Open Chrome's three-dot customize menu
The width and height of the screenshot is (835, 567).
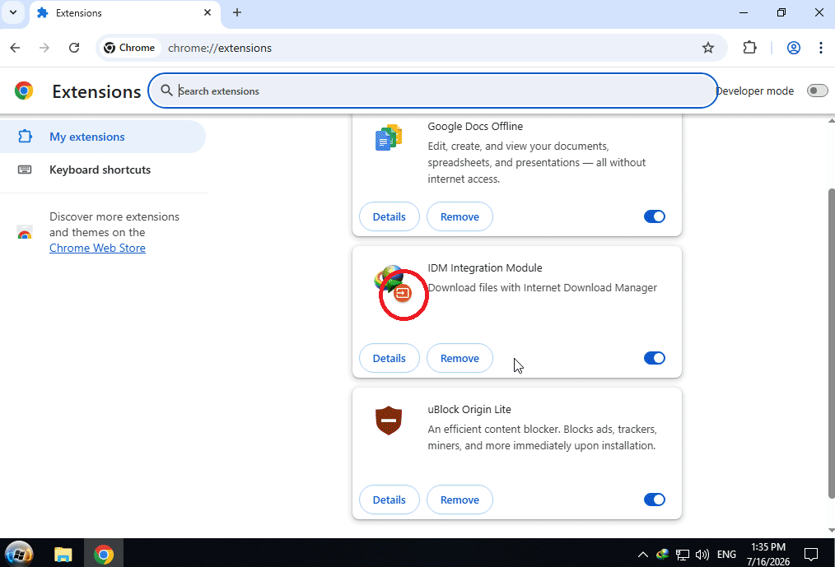click(821, 48)
